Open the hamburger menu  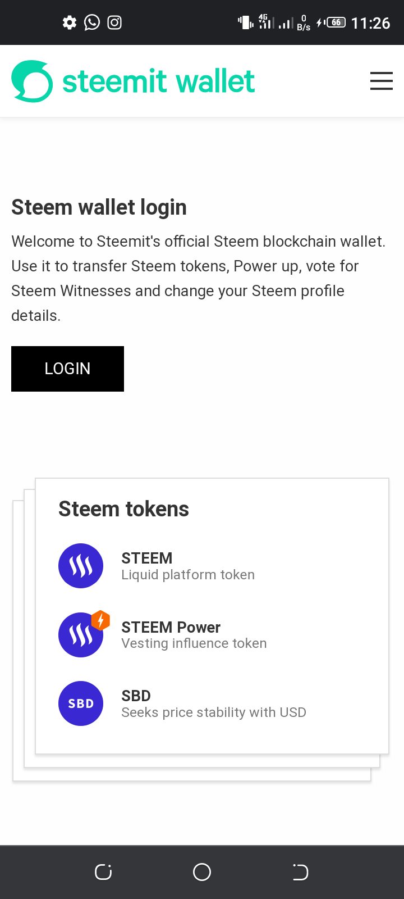[x=381, y=81]
